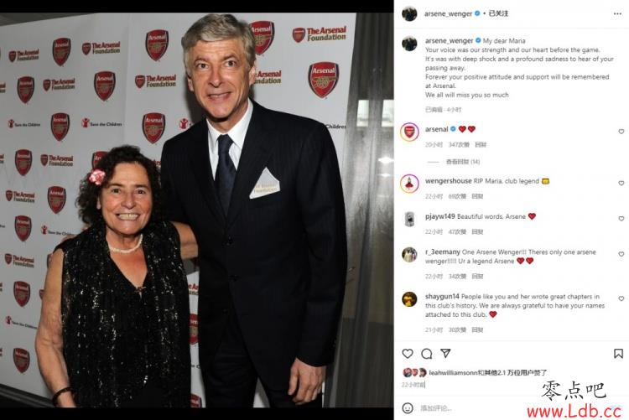
Task: Open the comment bubble icon
Action: pyautogui.click(x=426, y=354)
